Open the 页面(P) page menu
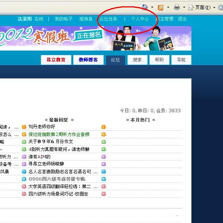The image size is (223, 223). [x=203, y=7]
